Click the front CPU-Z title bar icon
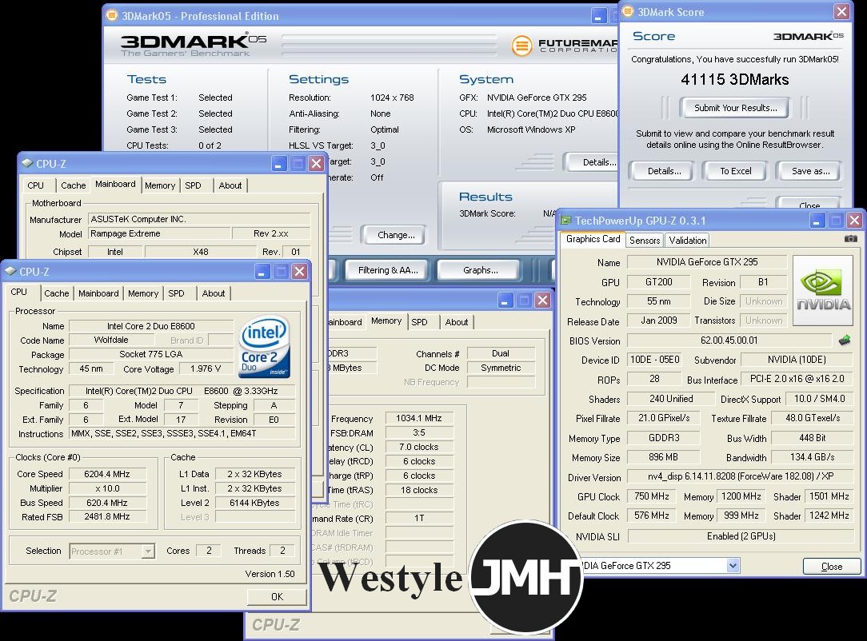 (10, 271)
